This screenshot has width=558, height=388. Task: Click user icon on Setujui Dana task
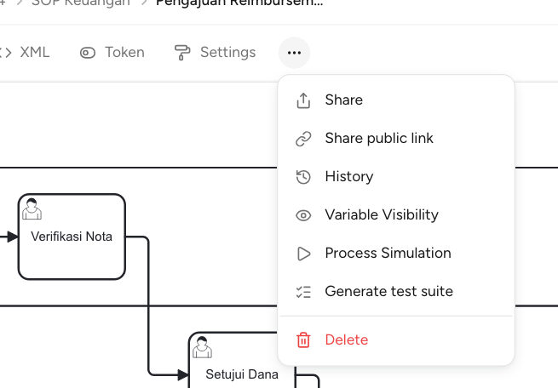click(202, 347)
